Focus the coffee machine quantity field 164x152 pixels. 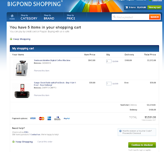point(109,61)
